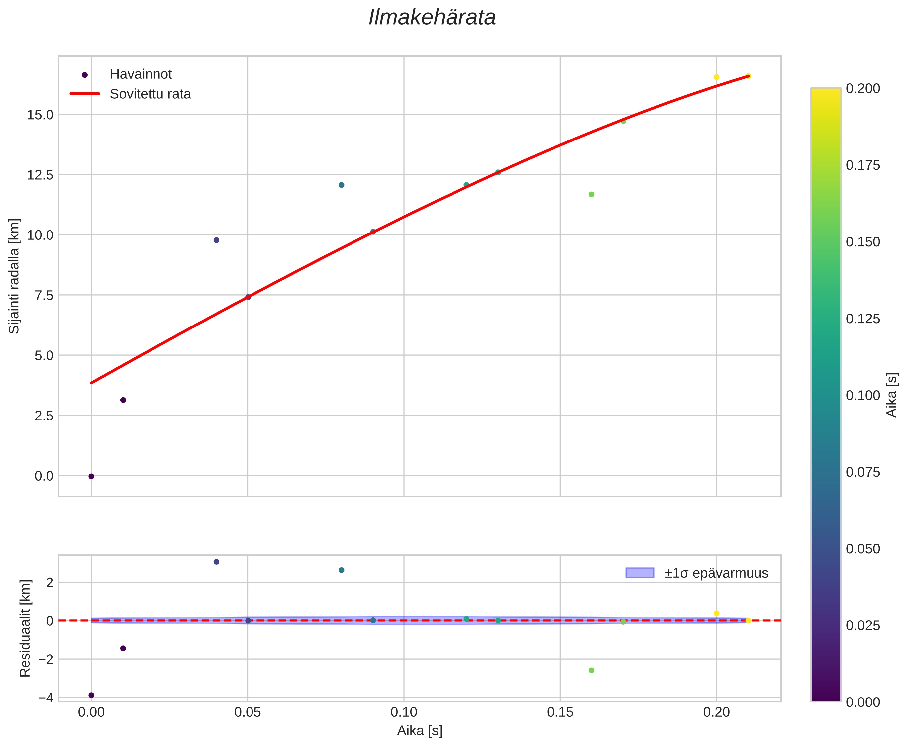Screen dimensions: 907x746
Task: Click the highest residual point at 0.04 s
Action: [x=216, y=562]
